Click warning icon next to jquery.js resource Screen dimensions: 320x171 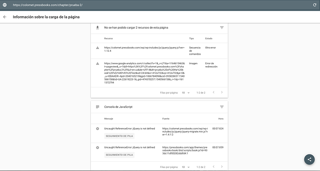coord(97,48)
